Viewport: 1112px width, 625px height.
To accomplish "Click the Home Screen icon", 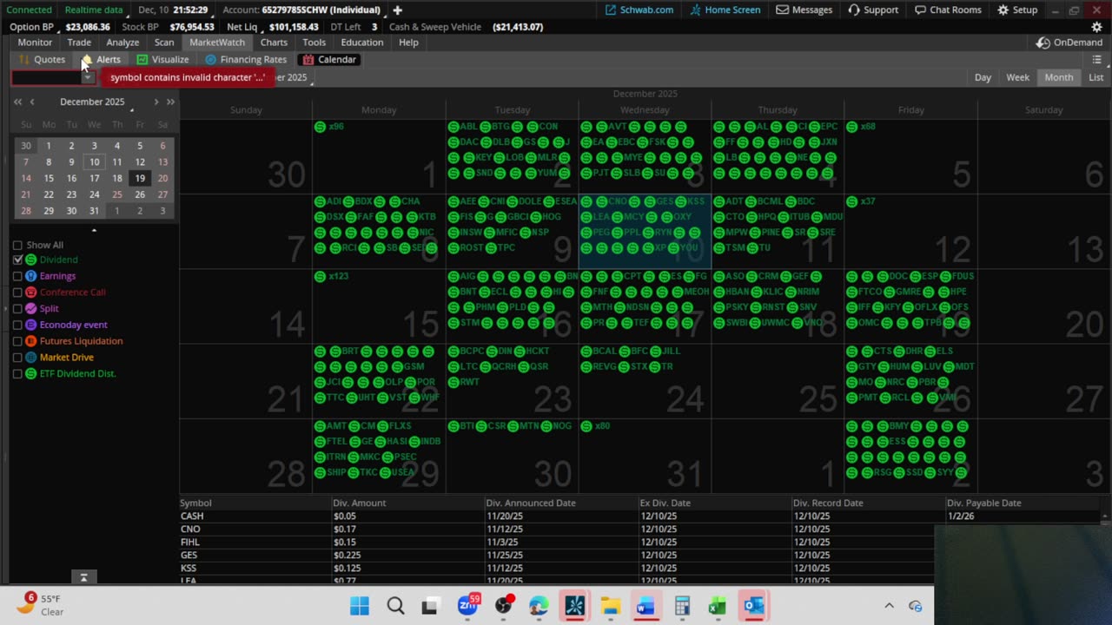I will (696, 10).
